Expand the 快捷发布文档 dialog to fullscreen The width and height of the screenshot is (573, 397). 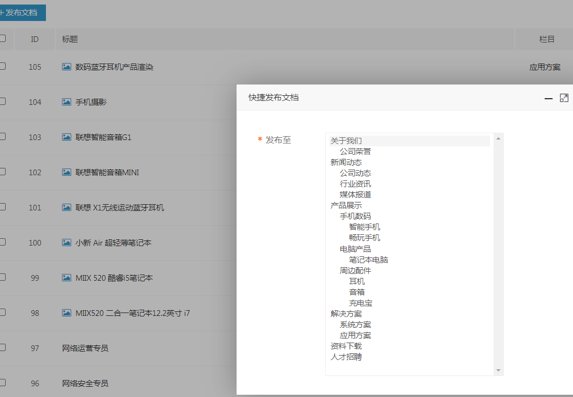pyautogui.click(x=564, y=98)
